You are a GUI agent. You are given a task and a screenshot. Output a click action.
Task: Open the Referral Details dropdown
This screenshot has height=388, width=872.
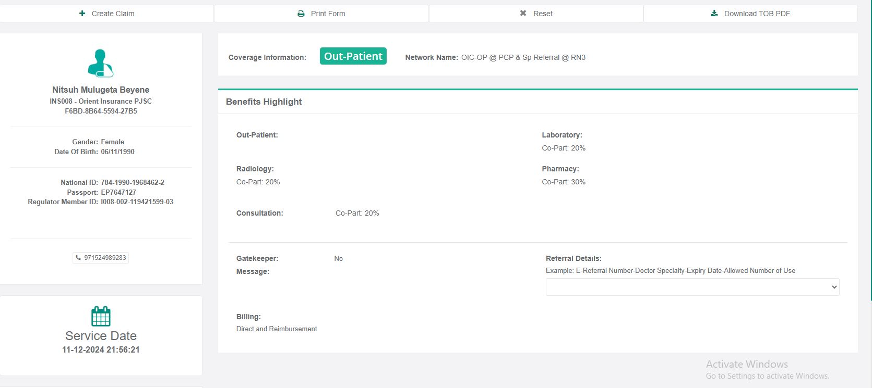tap(692, 287)
